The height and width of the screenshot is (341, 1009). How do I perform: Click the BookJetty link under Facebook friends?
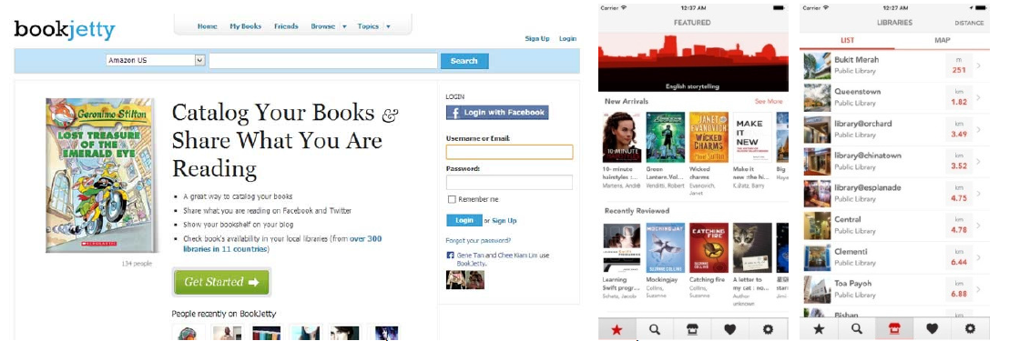click(x=471, y=264)
